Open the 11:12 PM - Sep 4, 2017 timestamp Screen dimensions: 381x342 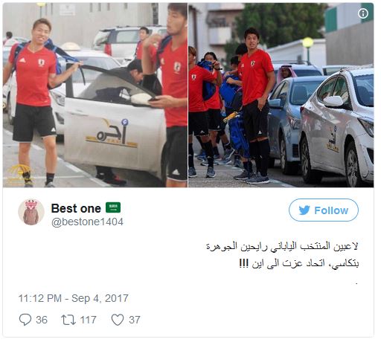pos(74,298)
